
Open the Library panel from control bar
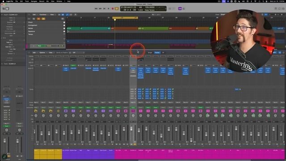click(4, 8)
